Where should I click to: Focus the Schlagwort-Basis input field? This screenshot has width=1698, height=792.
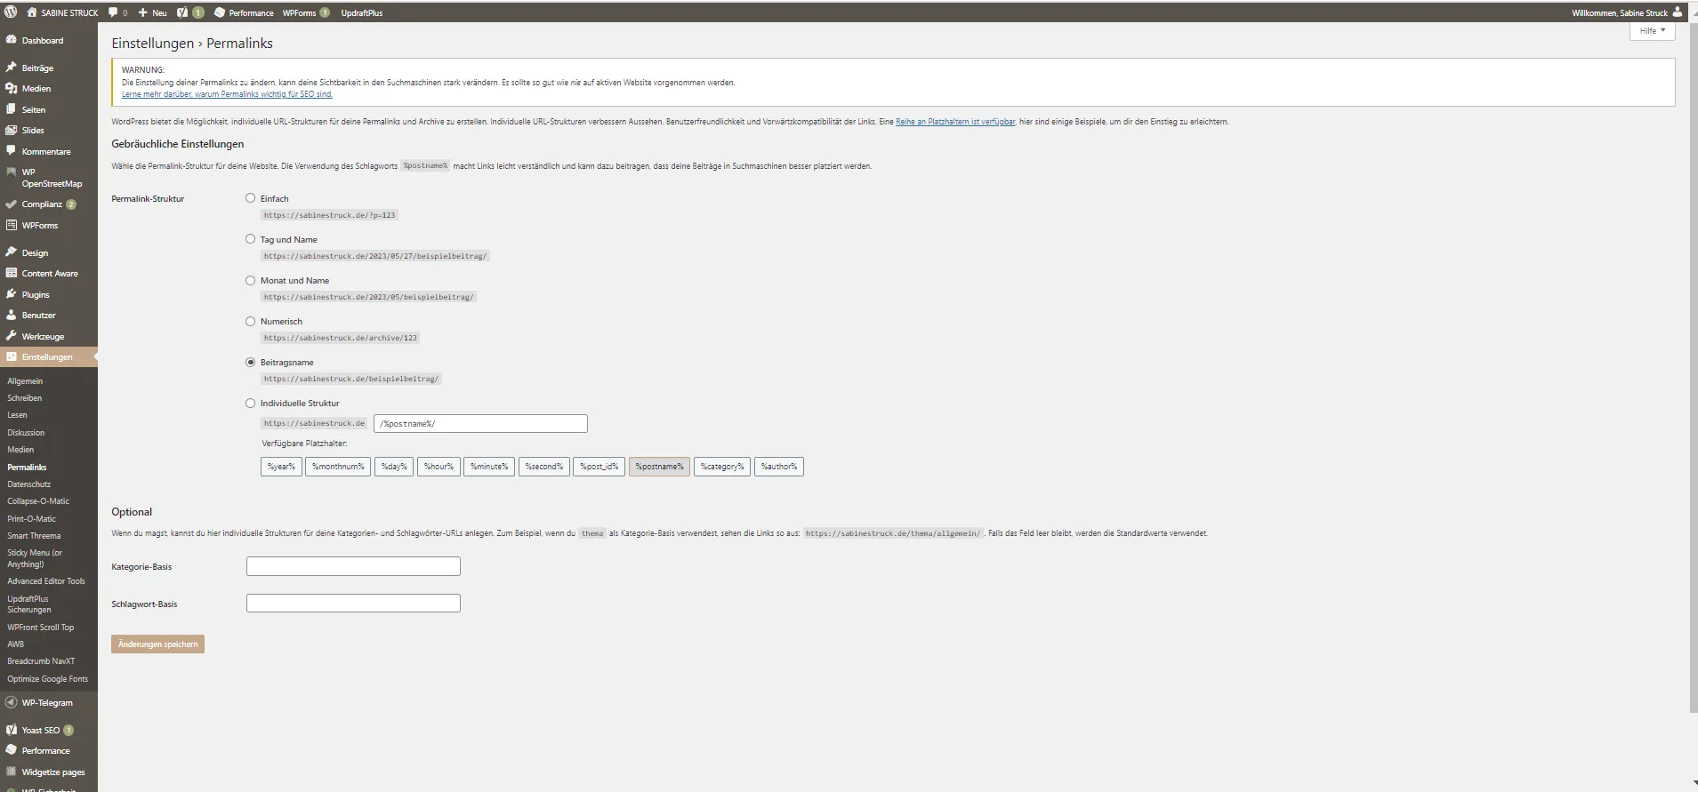353,604
